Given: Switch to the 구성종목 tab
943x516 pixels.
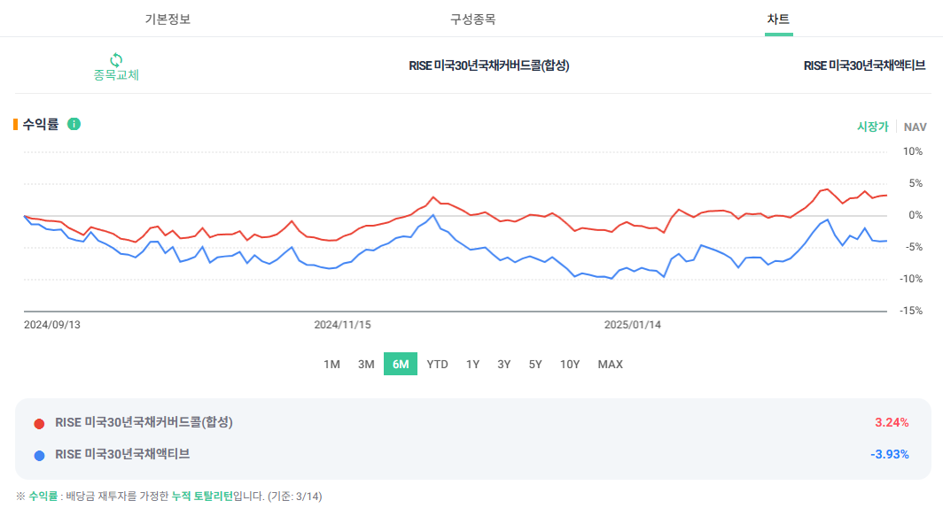Looking at the screenshot, I should pyautogui.click(x=472, y=19).
